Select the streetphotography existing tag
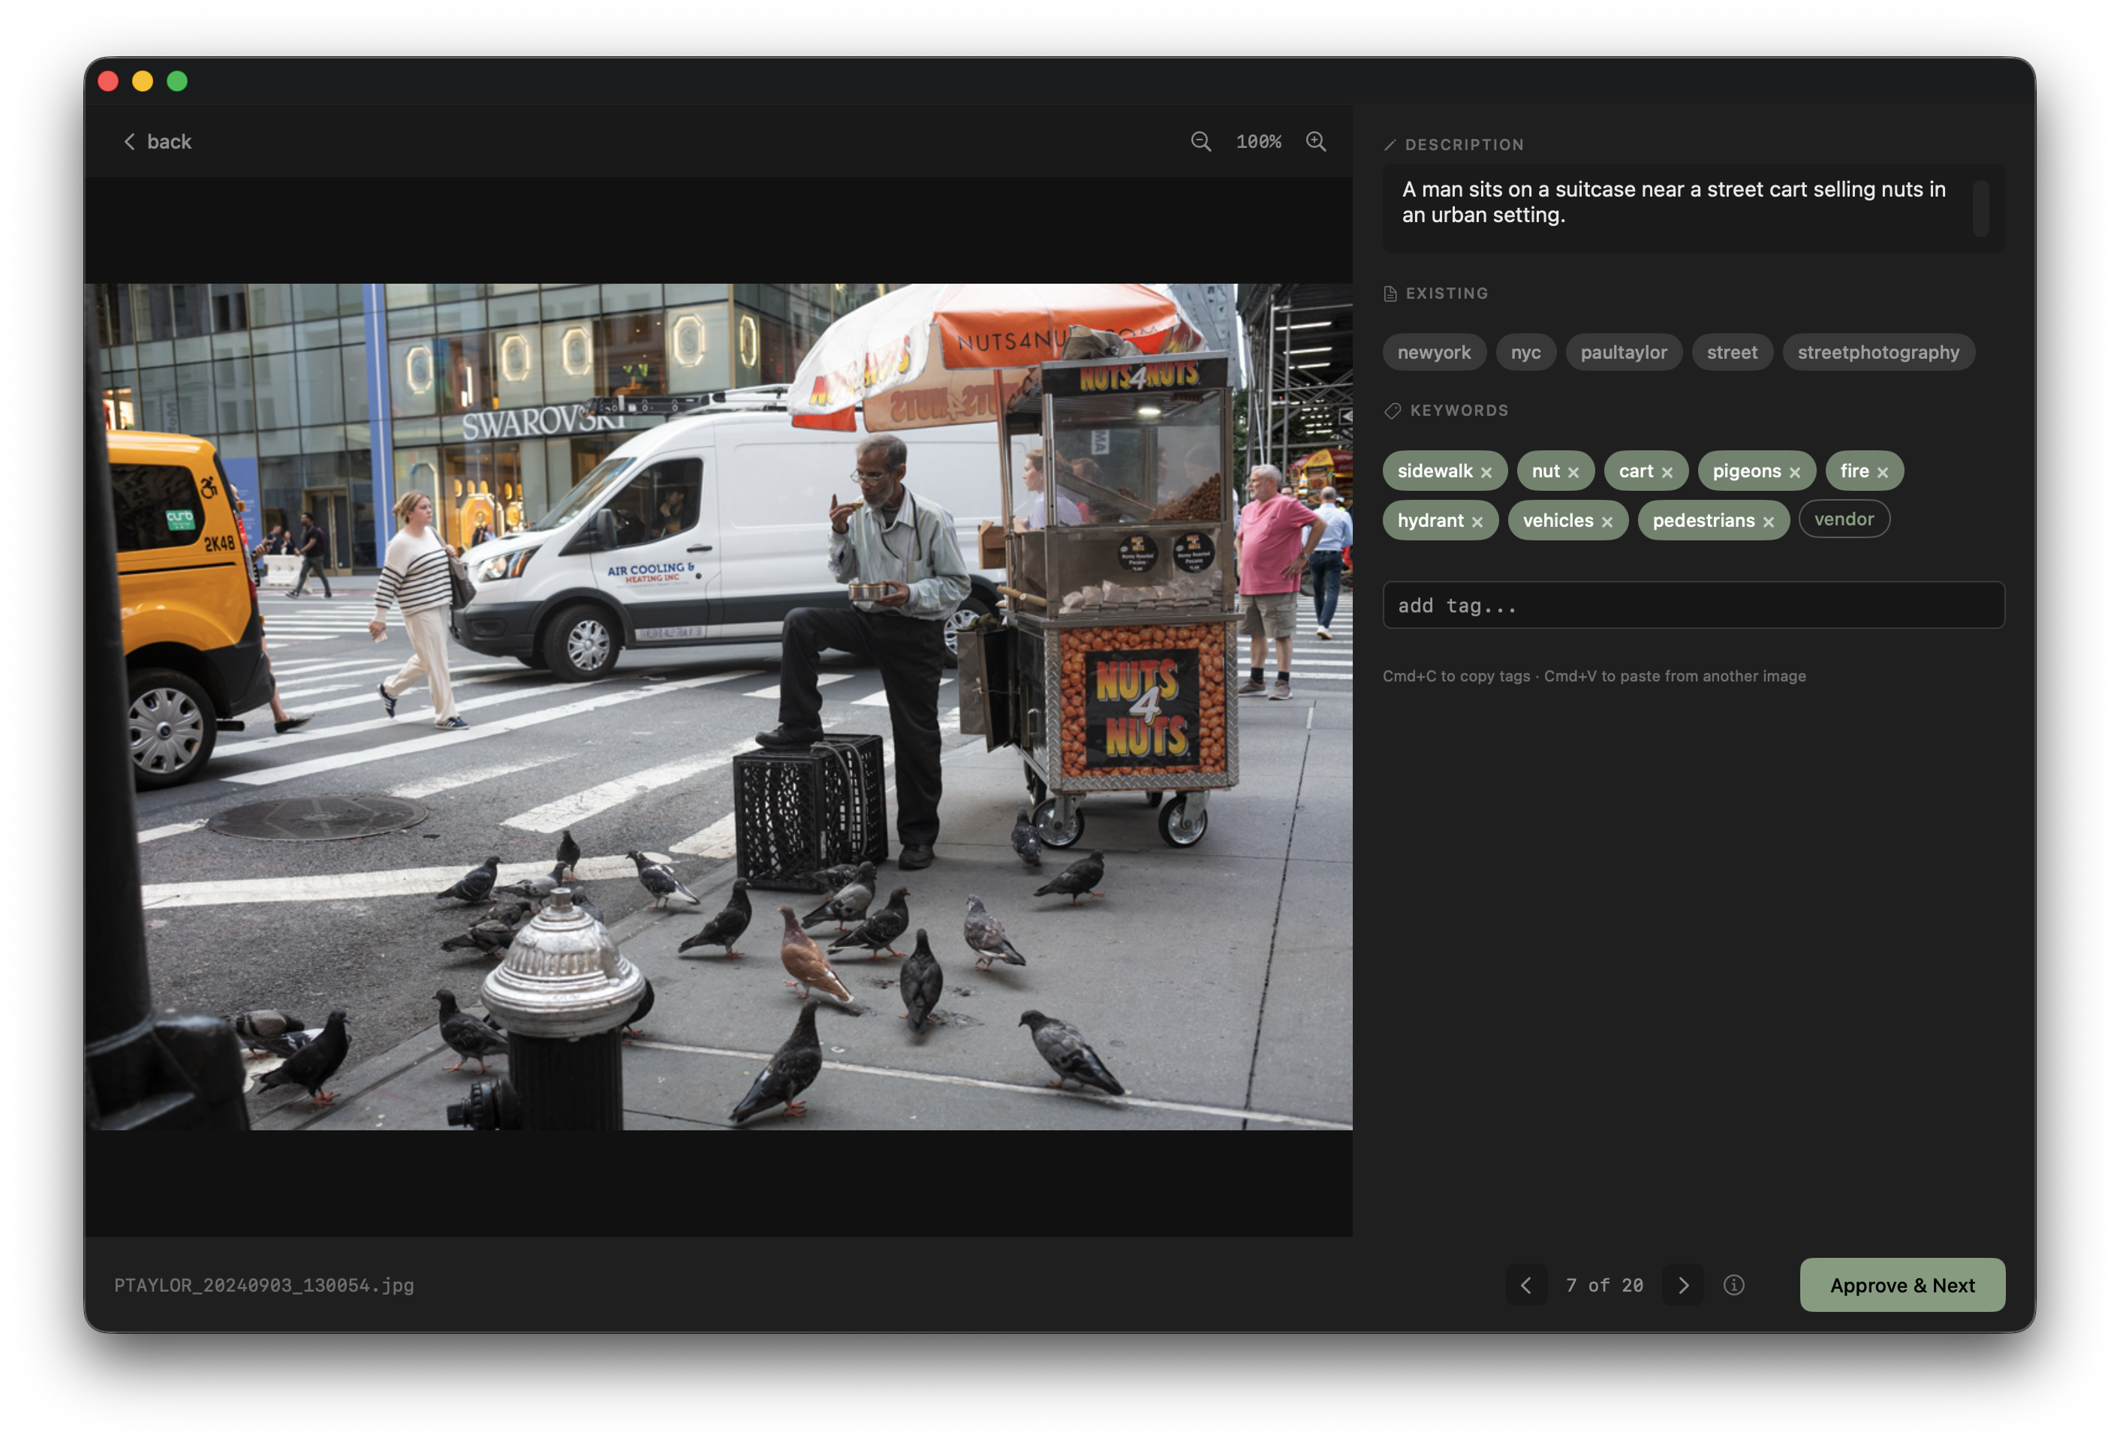 [1878, 352]
